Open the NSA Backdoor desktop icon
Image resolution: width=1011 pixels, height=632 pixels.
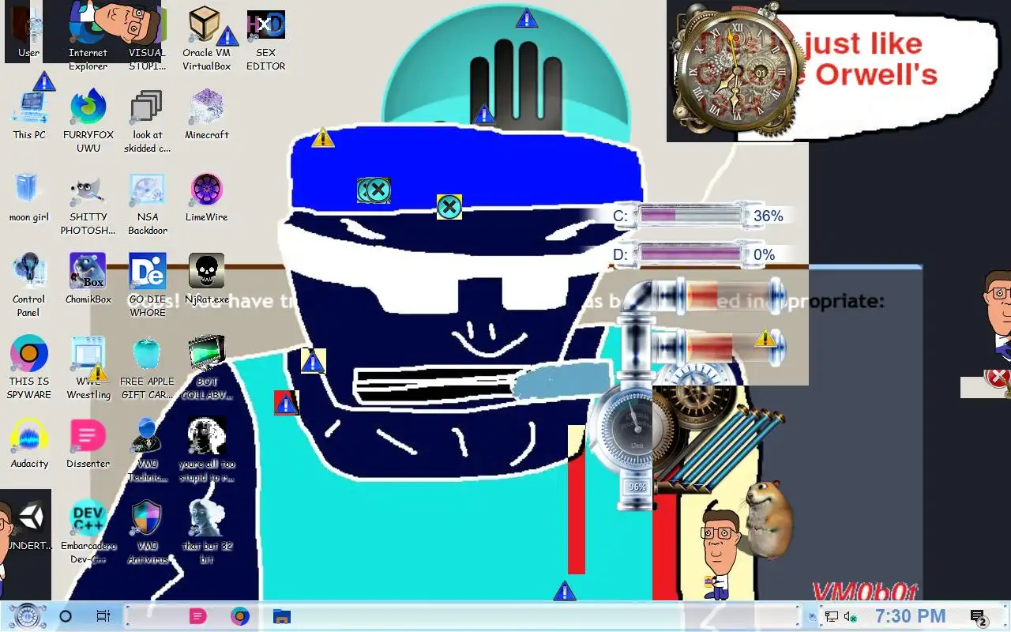coord(148,204)
